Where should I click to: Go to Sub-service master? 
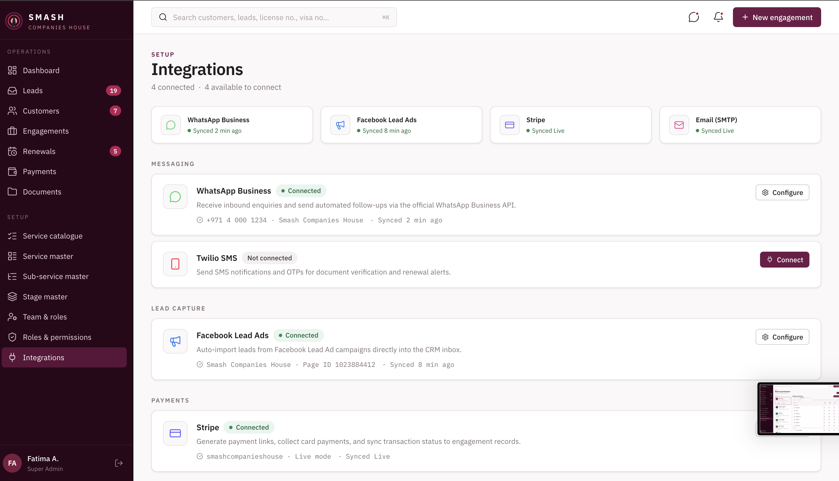pos(64,276)
